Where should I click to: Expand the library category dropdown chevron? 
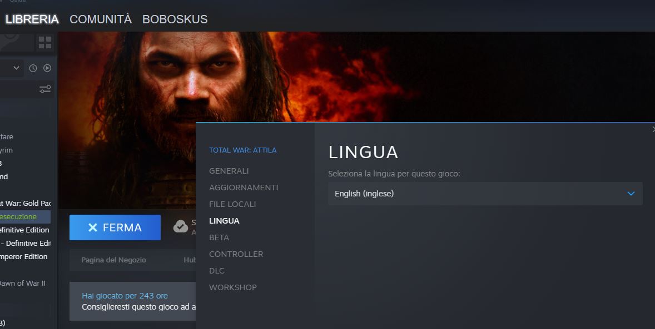coord(16,68)
